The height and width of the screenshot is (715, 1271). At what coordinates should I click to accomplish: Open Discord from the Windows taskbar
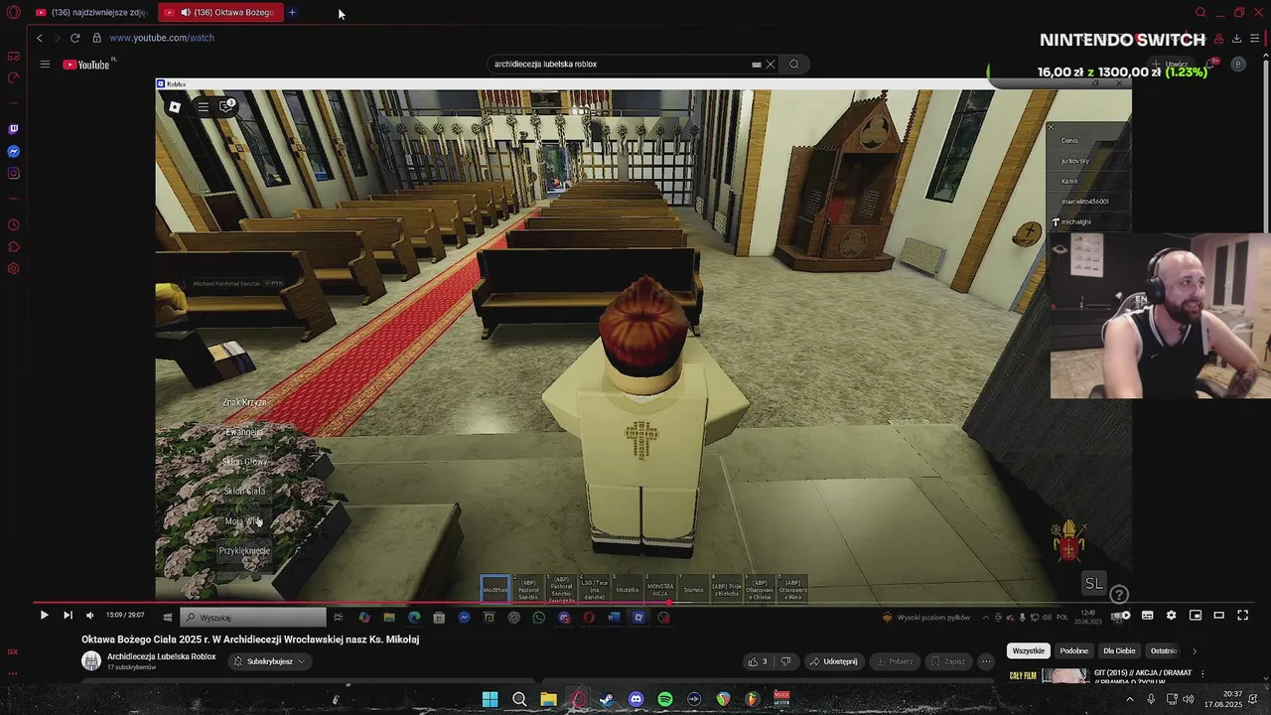(636, 700)
